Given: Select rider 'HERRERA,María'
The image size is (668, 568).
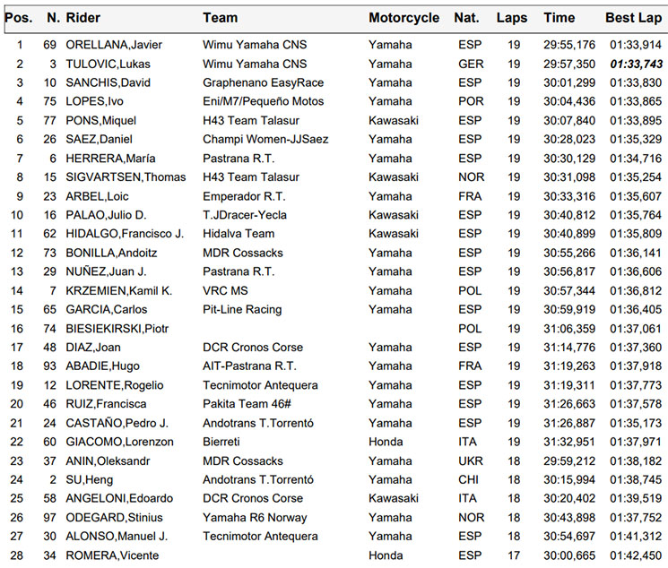Looking at the screenshot, I should click(110, 159).
